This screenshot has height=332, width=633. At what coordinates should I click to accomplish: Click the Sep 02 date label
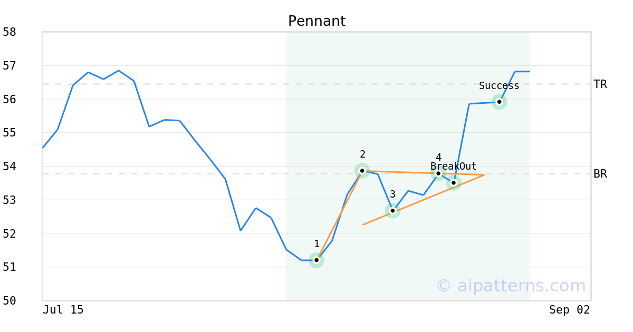(570, 310)
